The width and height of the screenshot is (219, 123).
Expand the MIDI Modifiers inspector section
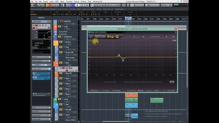point(41,61)
